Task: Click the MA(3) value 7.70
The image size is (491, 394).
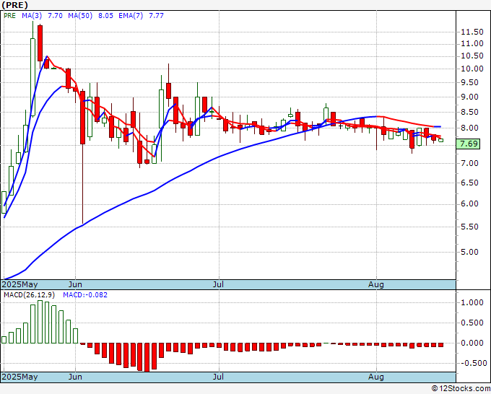Action: [x=55, y=16]
